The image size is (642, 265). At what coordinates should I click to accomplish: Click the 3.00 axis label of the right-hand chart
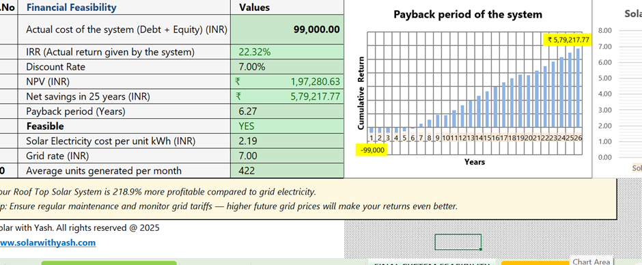[x=604, y=110]
